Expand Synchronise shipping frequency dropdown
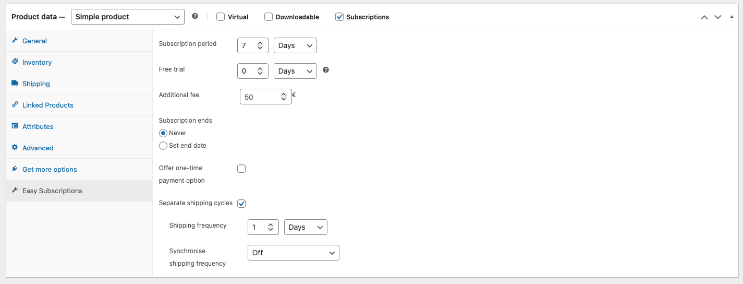 (x=293, y=253)
